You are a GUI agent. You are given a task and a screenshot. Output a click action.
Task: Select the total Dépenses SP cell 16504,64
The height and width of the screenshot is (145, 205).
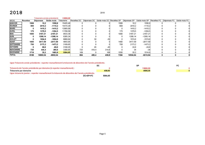129,55
